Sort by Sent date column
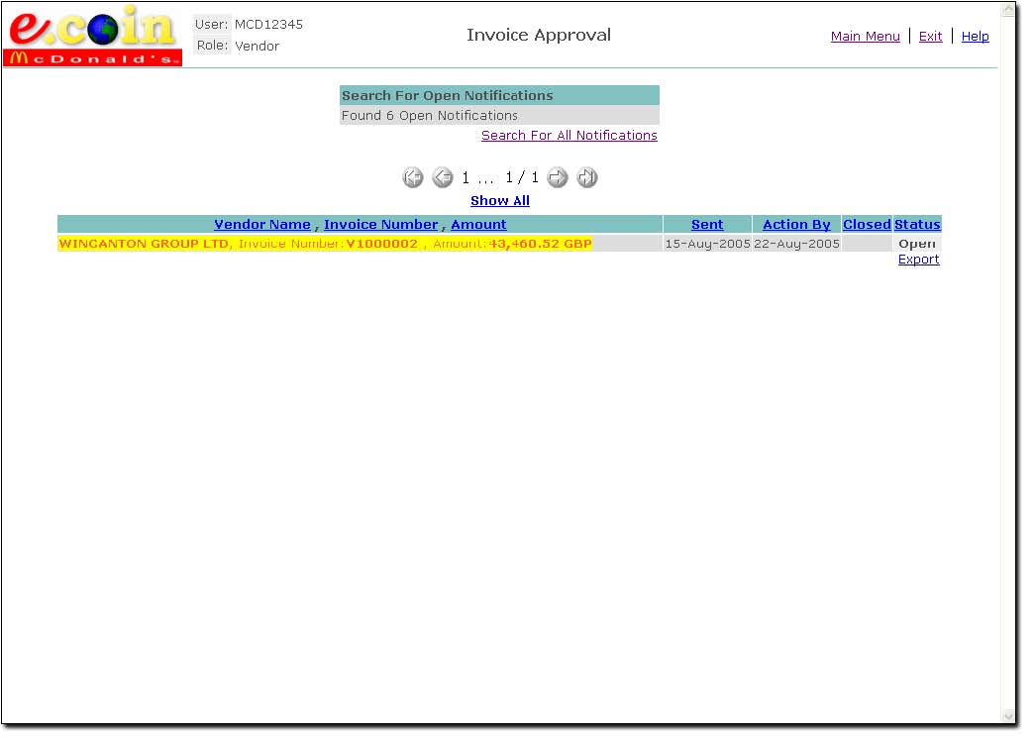 [707, 225]
